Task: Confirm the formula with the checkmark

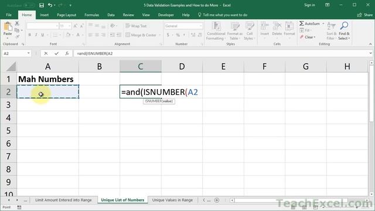Action: coord(56,53)
